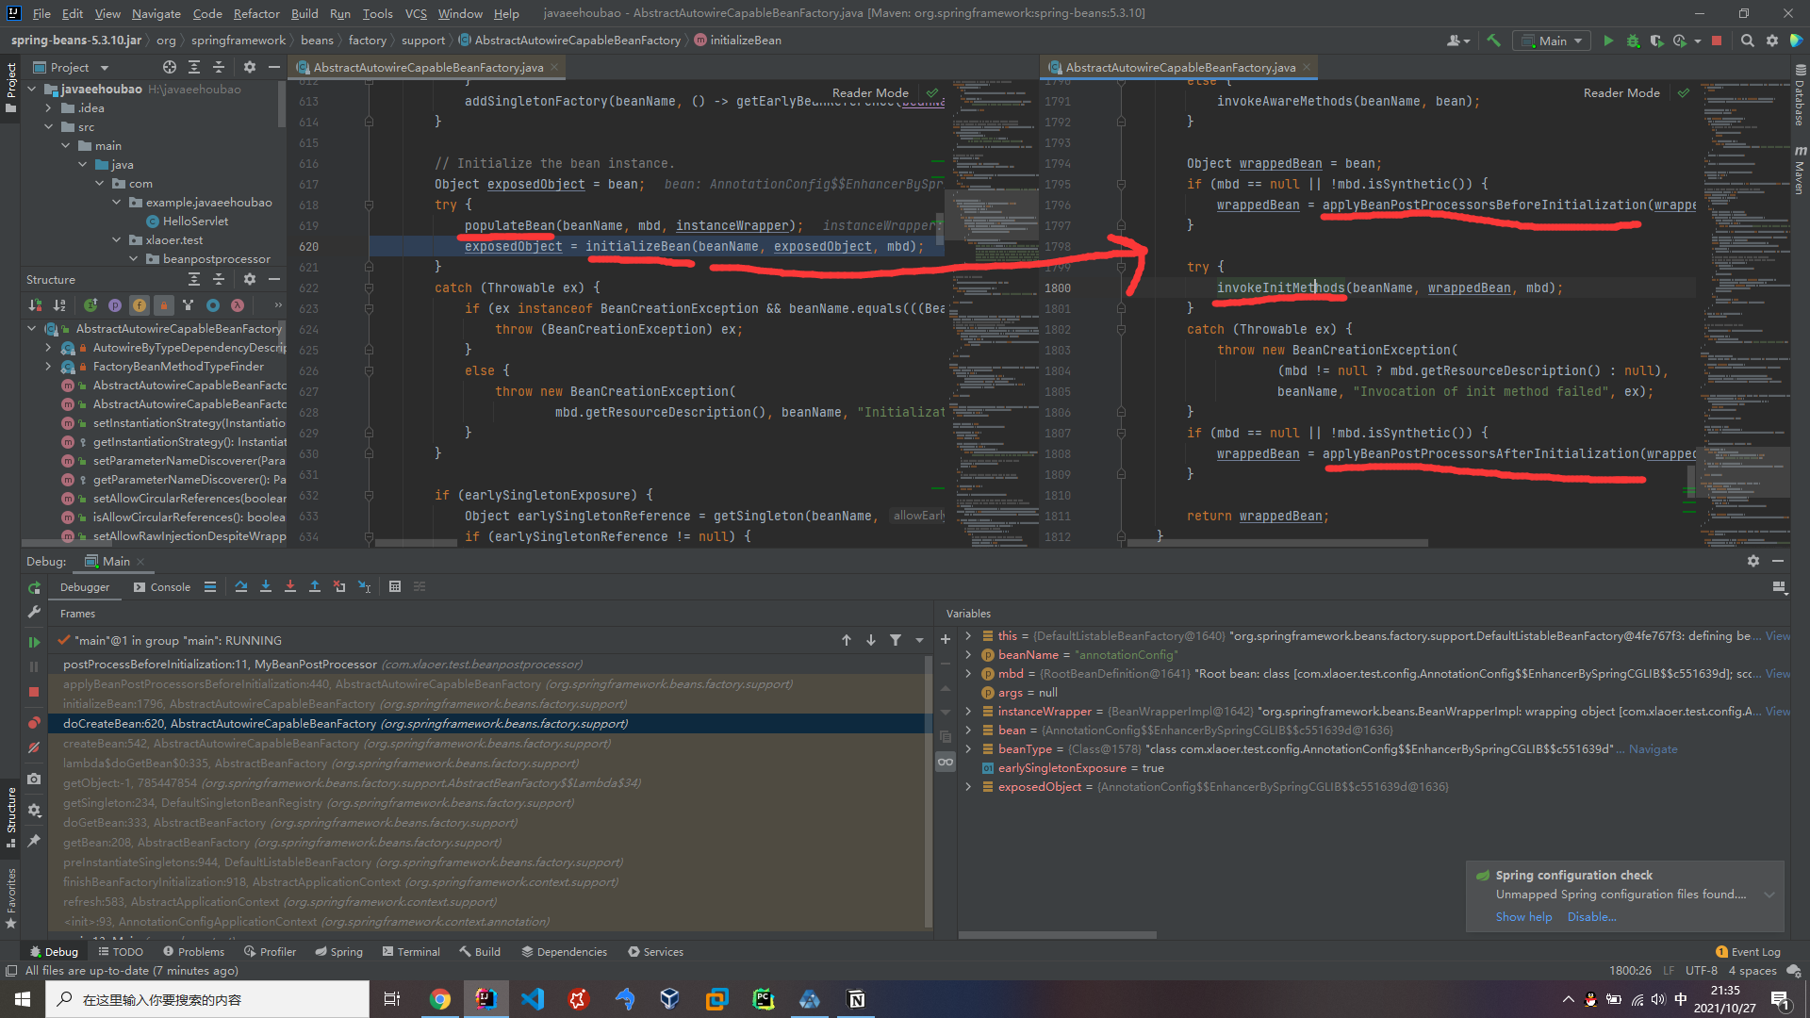Click the Drop Frame icon
Viewport: 1810px width, 1018px height.
tap(339, 586)
